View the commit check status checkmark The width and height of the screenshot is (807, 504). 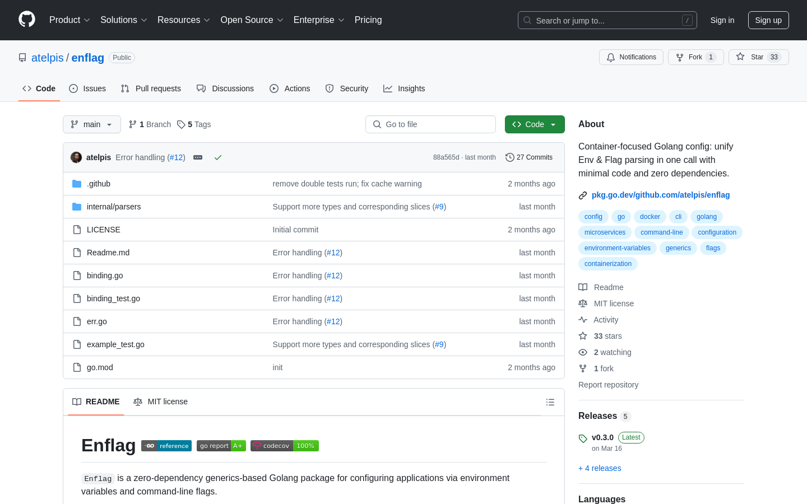click(x=218, y=157)
